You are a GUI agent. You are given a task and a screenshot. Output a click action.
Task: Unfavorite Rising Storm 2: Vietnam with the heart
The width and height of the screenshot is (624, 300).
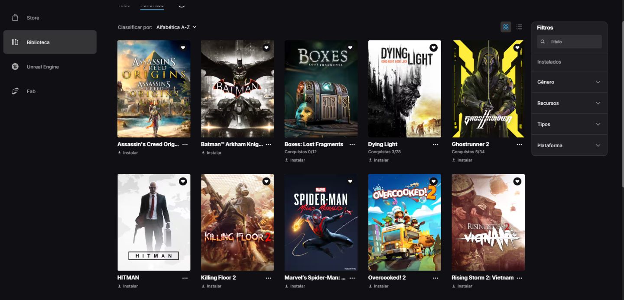517,181
